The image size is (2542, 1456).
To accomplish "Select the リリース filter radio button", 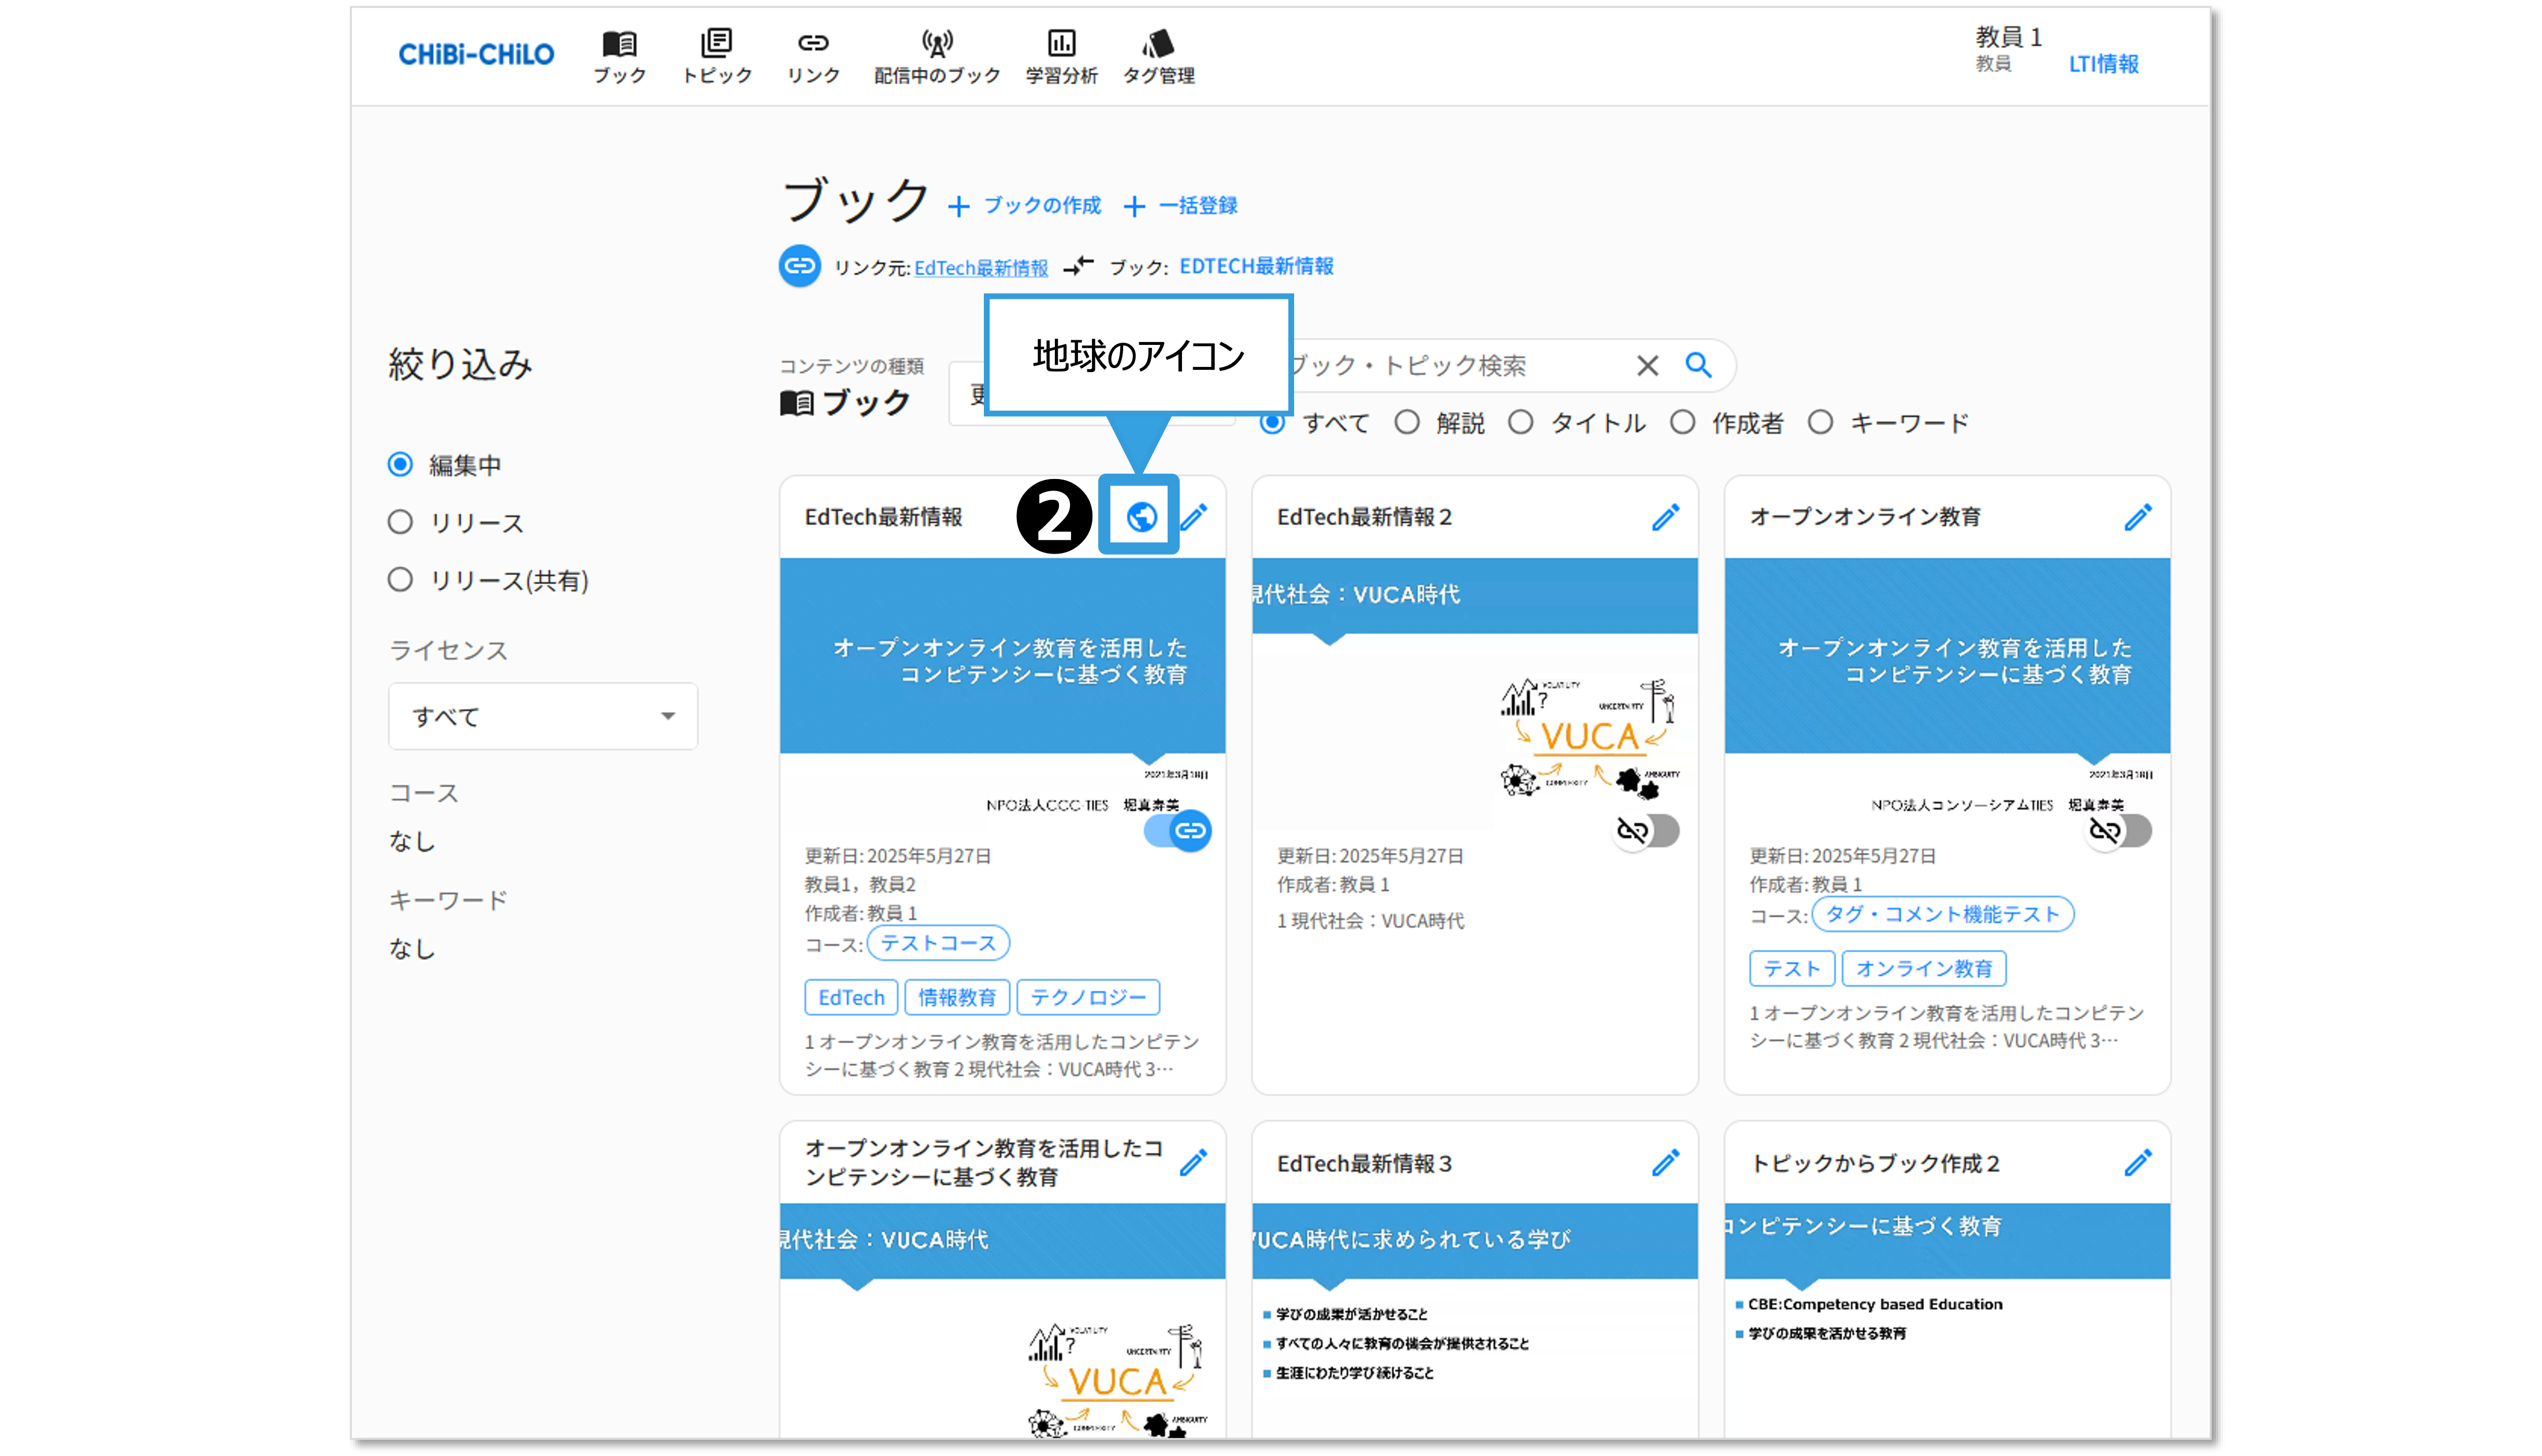I will pos(401,522).
